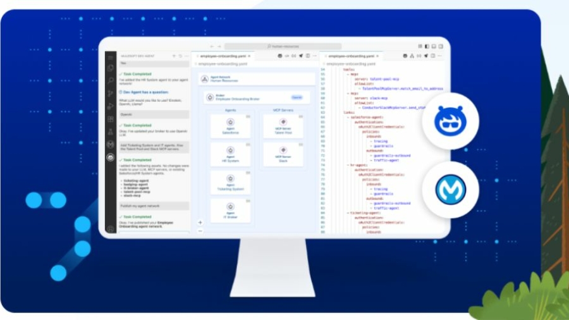Click the handle icon on the Talent Pool card

pyautogui.click(x=300, y=117)
